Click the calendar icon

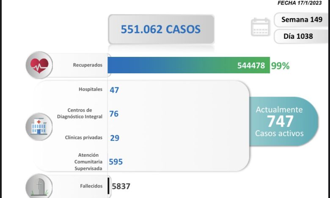pos(260,27)
